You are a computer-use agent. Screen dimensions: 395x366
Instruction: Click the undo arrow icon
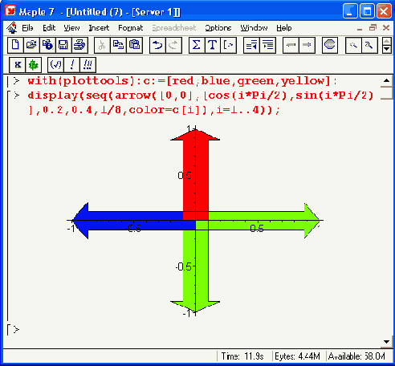click(157, 45)
